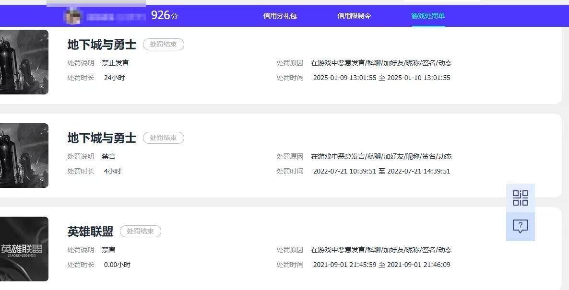569x290 pixels.
Task: Select the 0.00小时 duration value
Action: pyautogui.click(x=117, y=265)
